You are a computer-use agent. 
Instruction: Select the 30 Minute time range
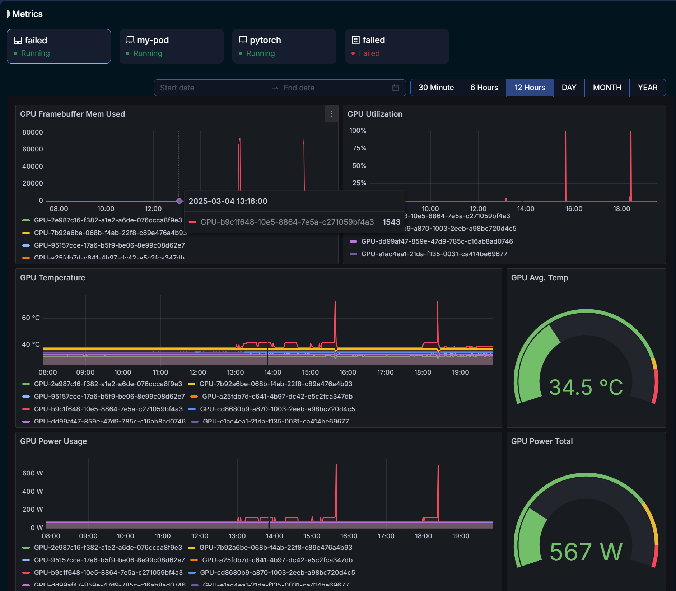point(436,88)
